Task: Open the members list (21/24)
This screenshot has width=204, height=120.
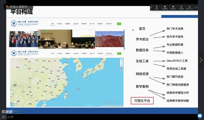Action: coord(189,7)
